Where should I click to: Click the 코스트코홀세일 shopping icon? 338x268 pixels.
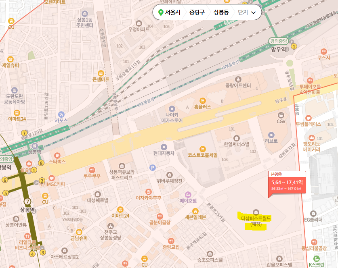coord(202,149)
